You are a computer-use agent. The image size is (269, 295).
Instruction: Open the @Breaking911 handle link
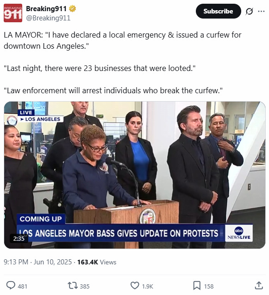pyautogui.click(x=48, y=18)
